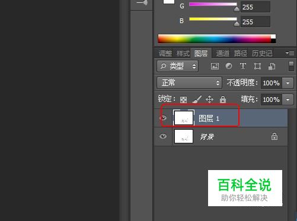Image resolution: width=297 pixels, height=221 pixels.
Task: Open 不透明度 slider dropdown arrow
Action: [x=288, y=83]
